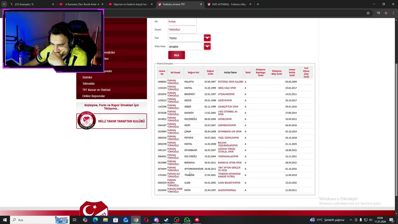Open the Chrome profile avatar N
398x224 pixels.
tap(386, 13)
